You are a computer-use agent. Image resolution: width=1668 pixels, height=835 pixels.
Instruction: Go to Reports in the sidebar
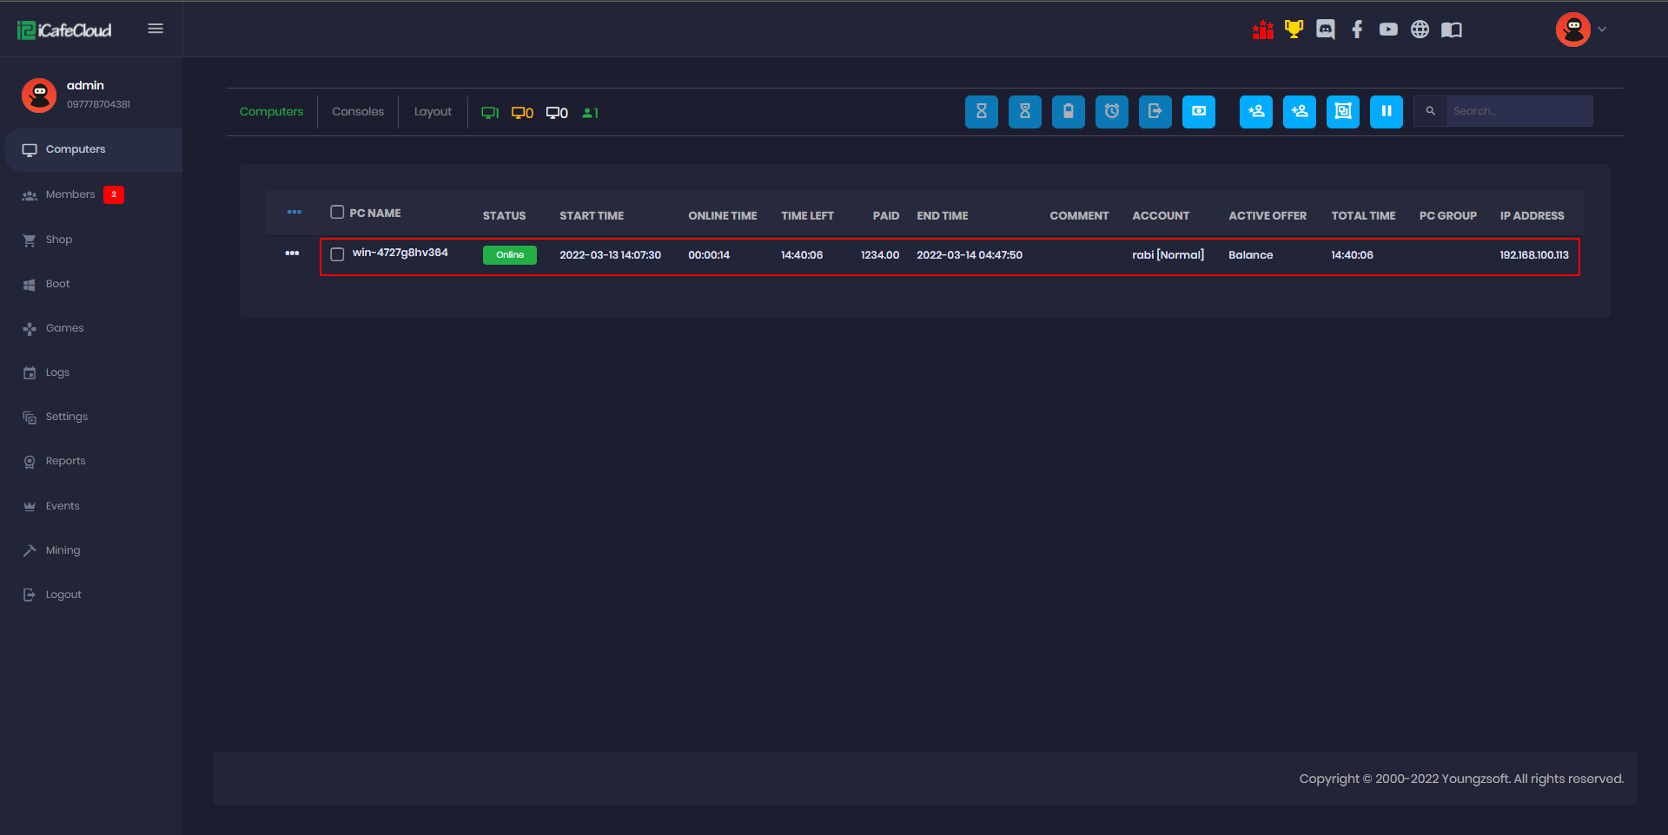click(x=65, y=461)
